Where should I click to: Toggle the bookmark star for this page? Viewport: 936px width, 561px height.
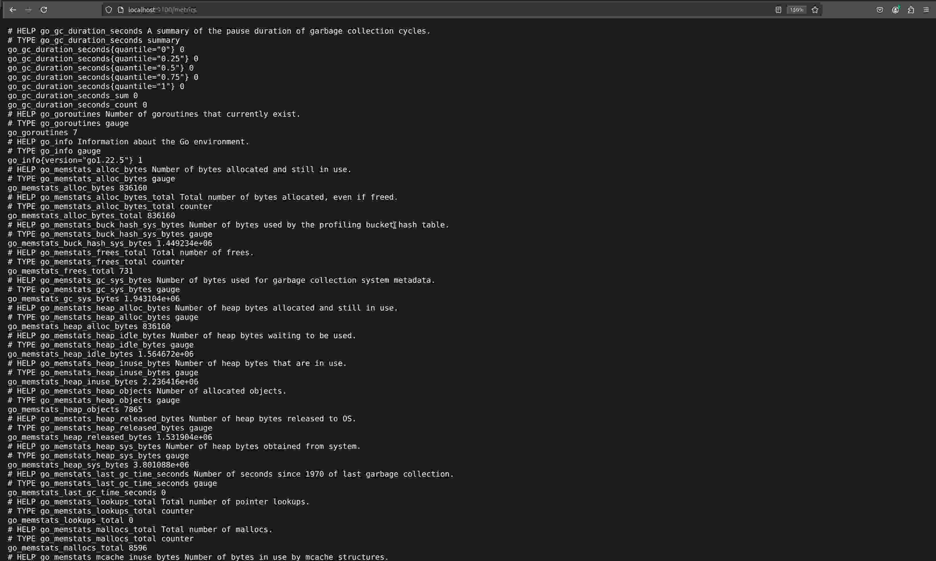(815, 9)
